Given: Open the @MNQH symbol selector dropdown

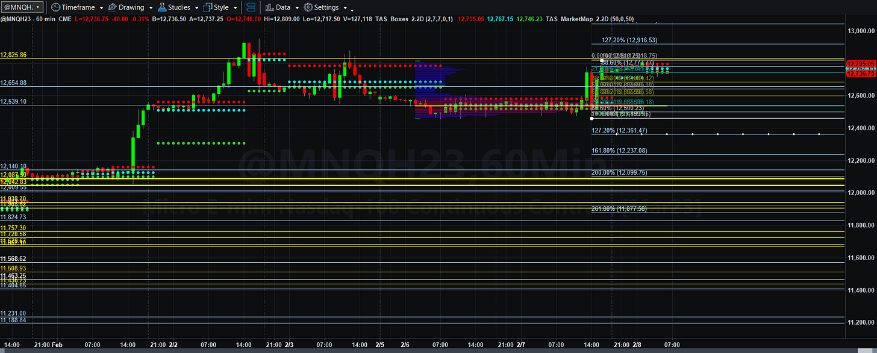Looking at the screenshot, I should [22, 7].
